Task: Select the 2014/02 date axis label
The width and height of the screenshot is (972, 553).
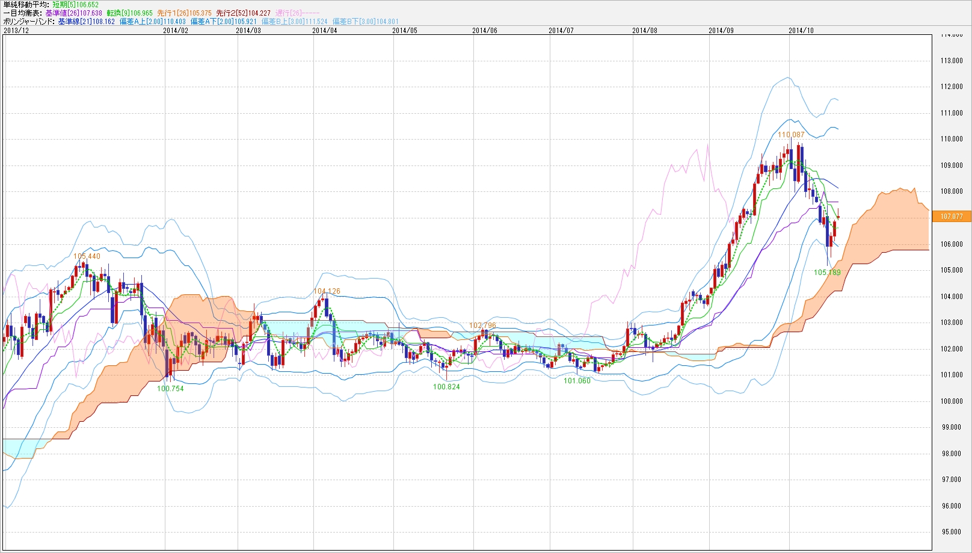Action: pyautogui.click(x=176, y=30)
